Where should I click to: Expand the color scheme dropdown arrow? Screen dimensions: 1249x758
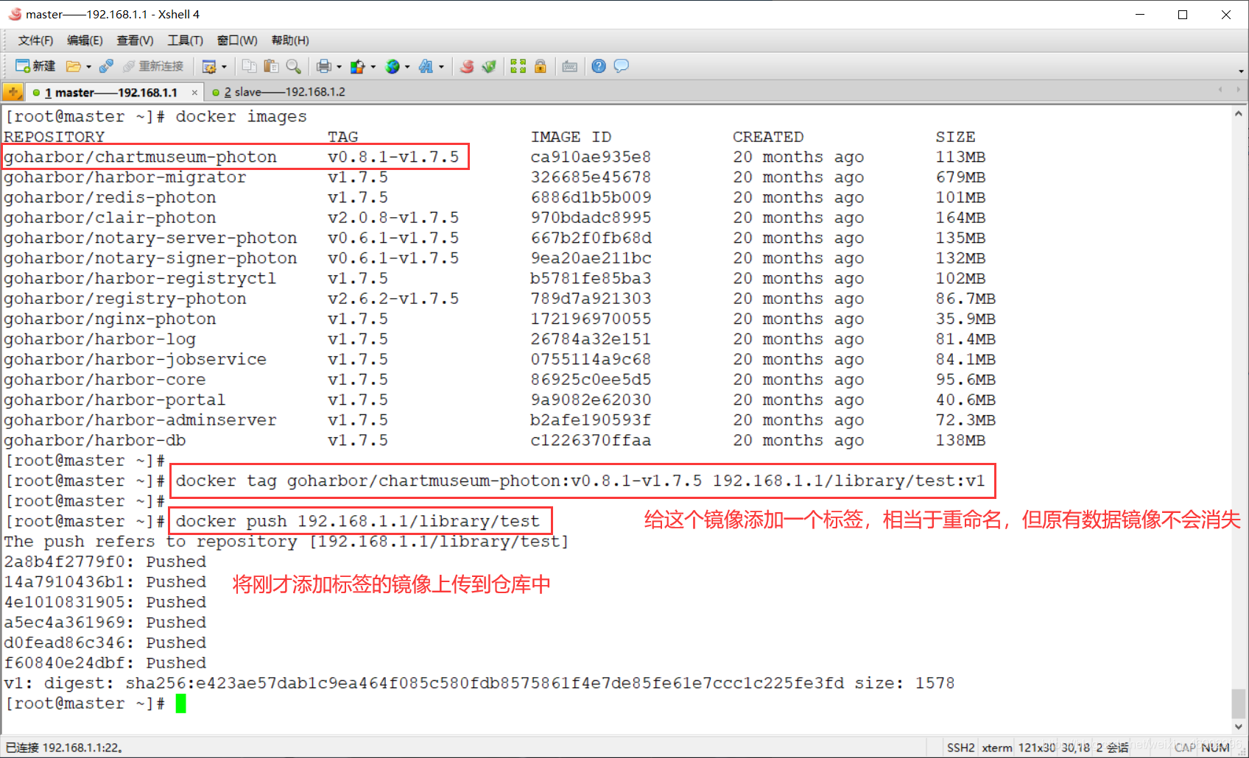tap(373, 66)
